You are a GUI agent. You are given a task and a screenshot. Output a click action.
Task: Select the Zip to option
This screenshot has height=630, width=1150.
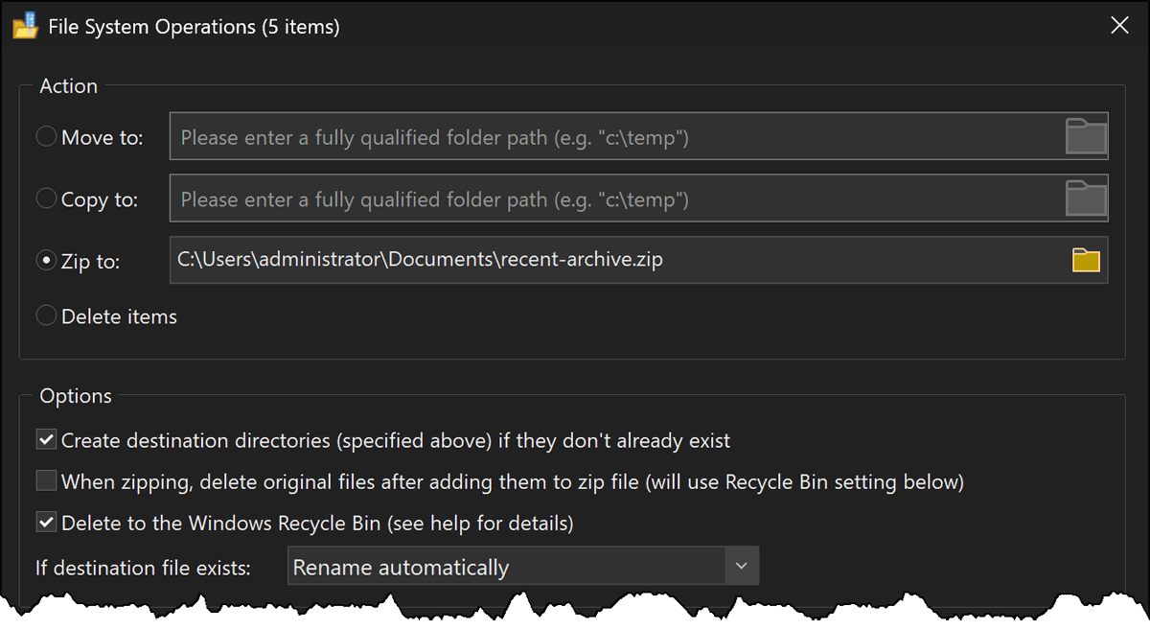click(45, 260)
